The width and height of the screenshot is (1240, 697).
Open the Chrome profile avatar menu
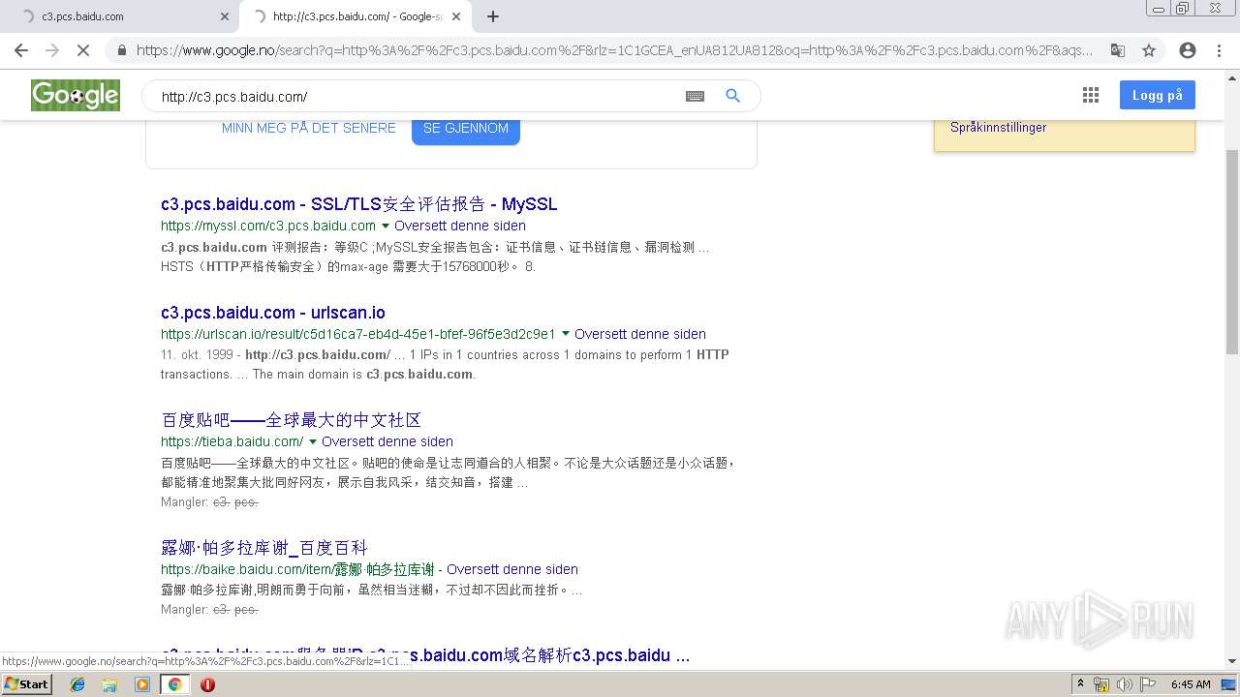click(x=1188, y=50)
